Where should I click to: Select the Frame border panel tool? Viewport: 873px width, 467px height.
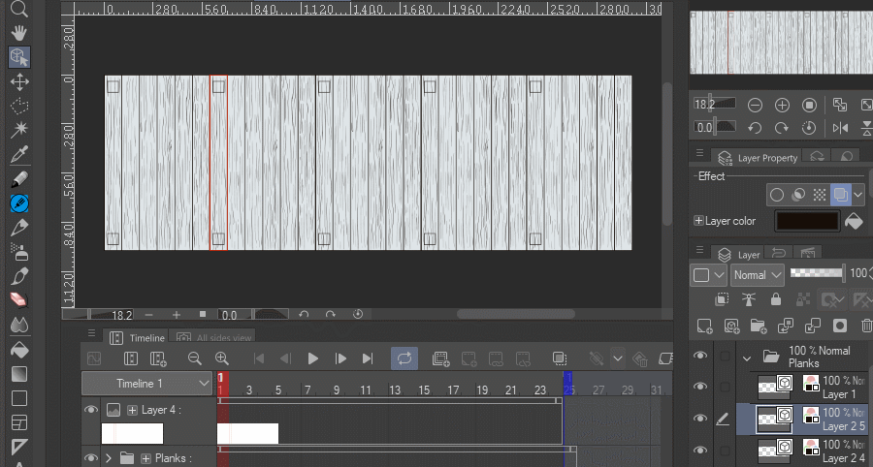click(19, 422)
